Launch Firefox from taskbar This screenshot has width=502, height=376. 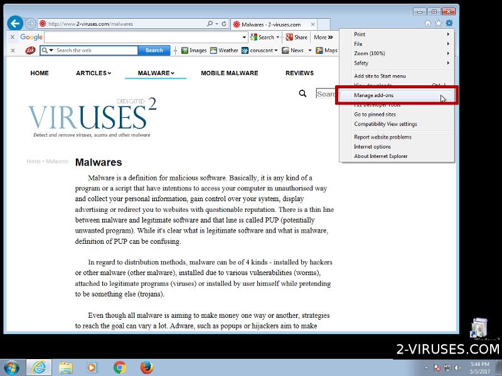click(x=147, y=368)
